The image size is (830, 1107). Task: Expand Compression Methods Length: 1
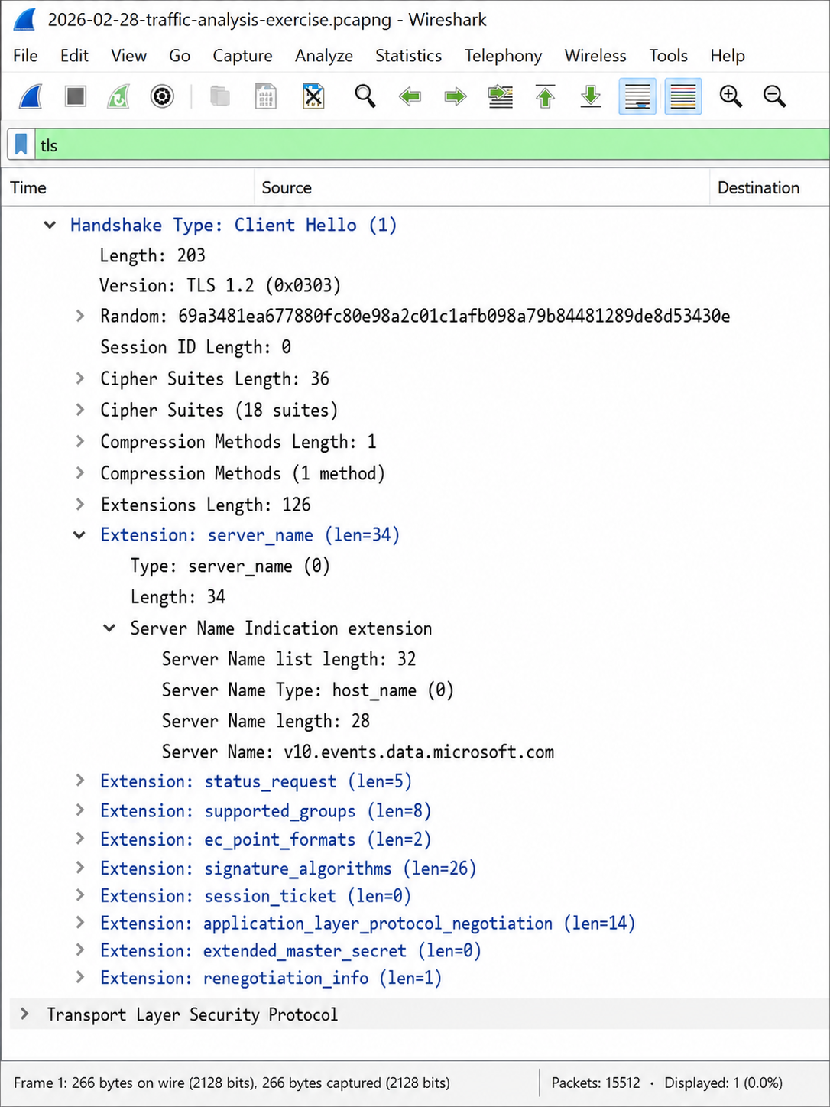pos(79,441)
